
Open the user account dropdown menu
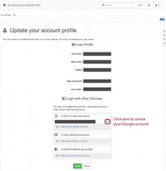point(157,5)
